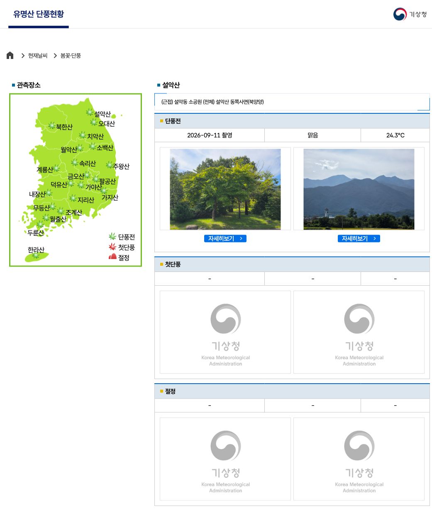Choose the 북한산 leaf marker on the map
This screenshot has height=514, width=432.
click(52, 125)
